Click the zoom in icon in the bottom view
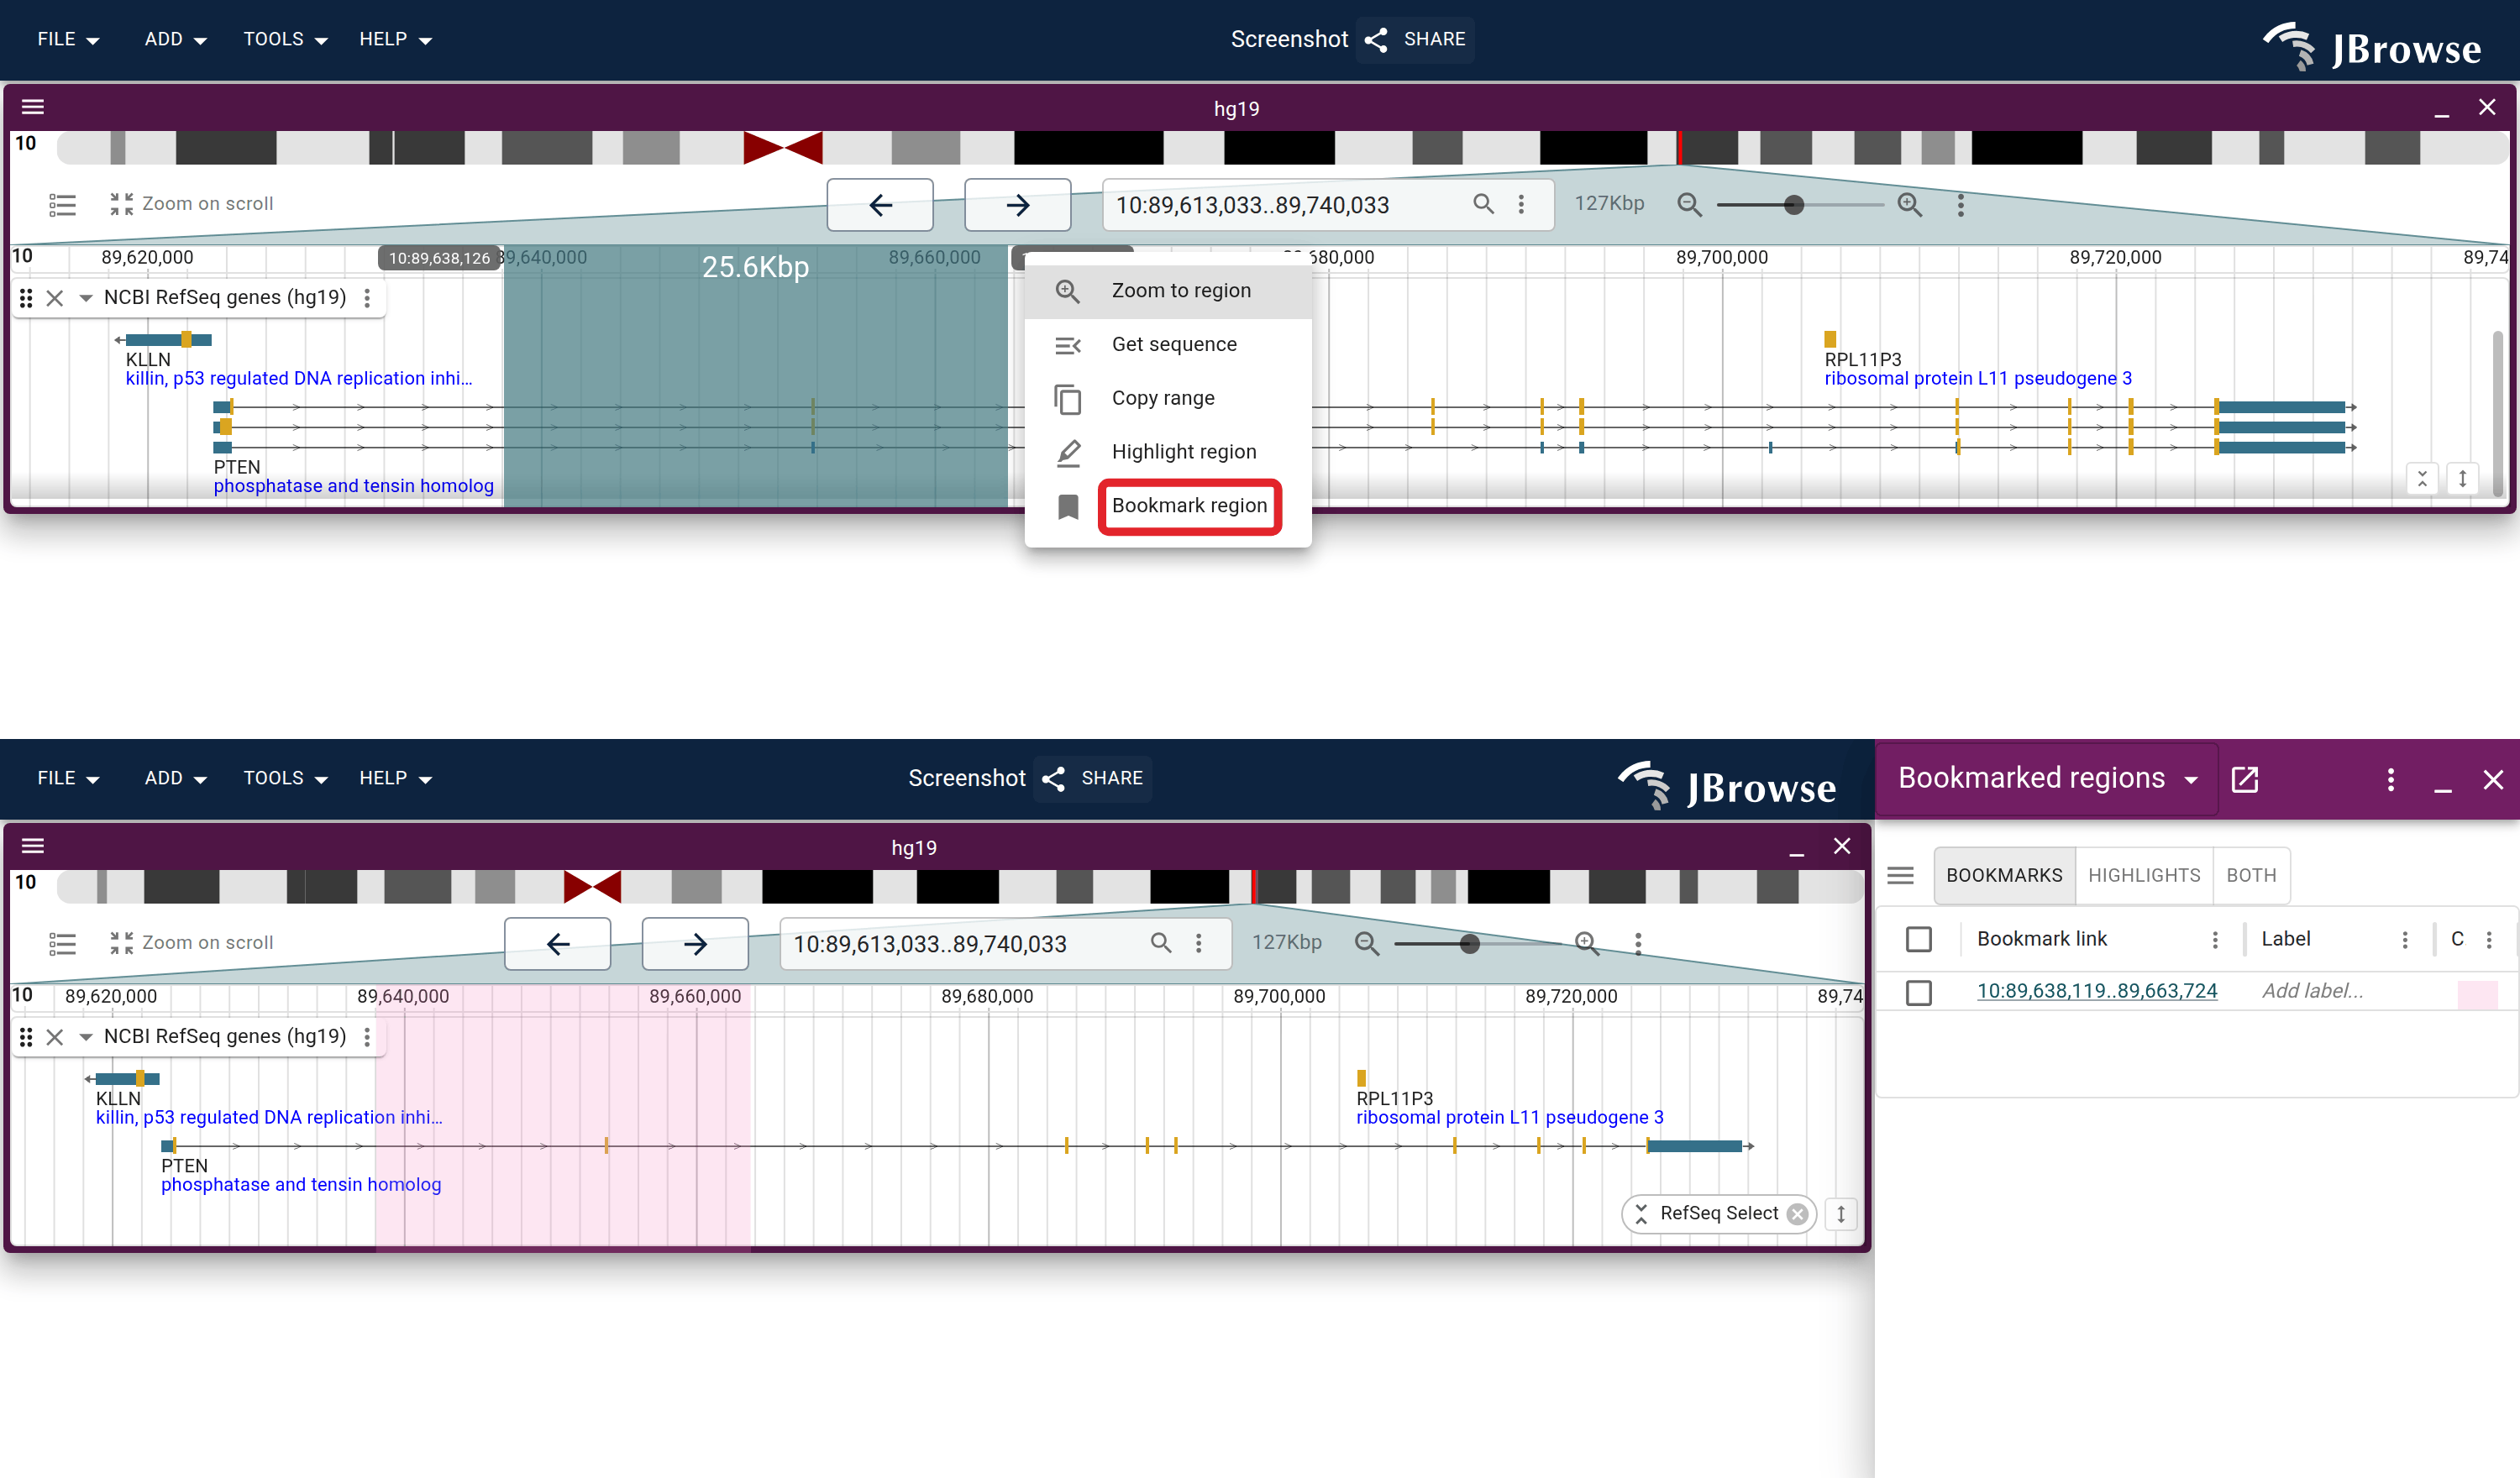This screenshot has width=2520, height=1478. 1587,944
